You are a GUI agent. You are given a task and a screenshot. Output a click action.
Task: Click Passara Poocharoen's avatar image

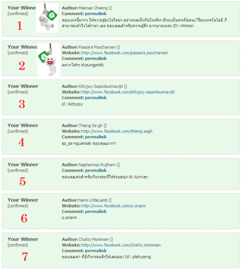[48, 60]
